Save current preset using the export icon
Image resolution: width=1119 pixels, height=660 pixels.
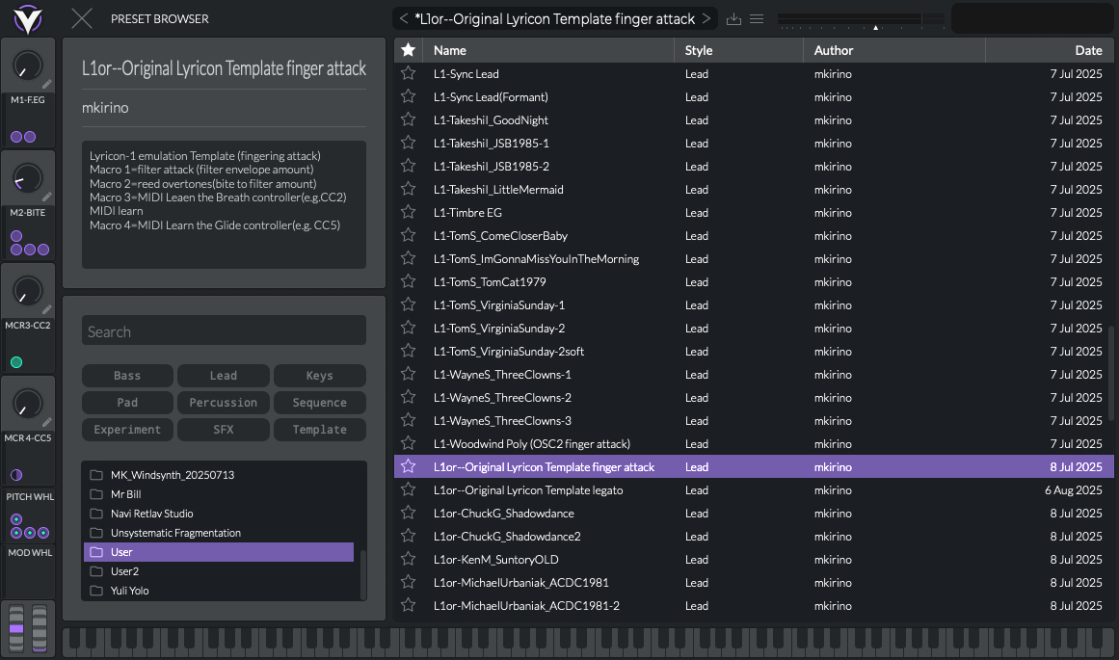(735, 18)
